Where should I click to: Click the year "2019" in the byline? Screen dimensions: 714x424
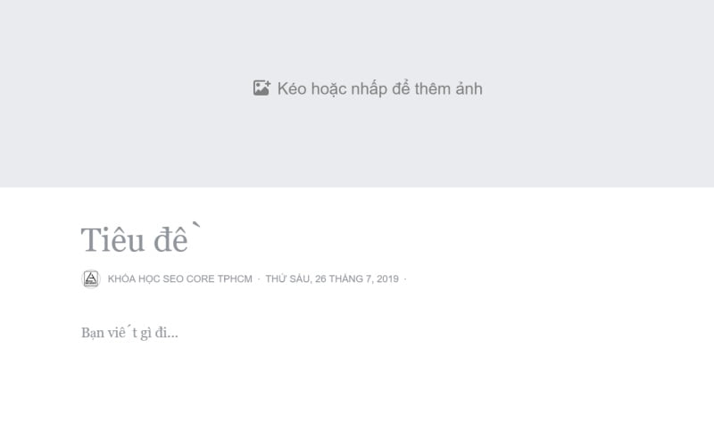click(x=386, y=279)
